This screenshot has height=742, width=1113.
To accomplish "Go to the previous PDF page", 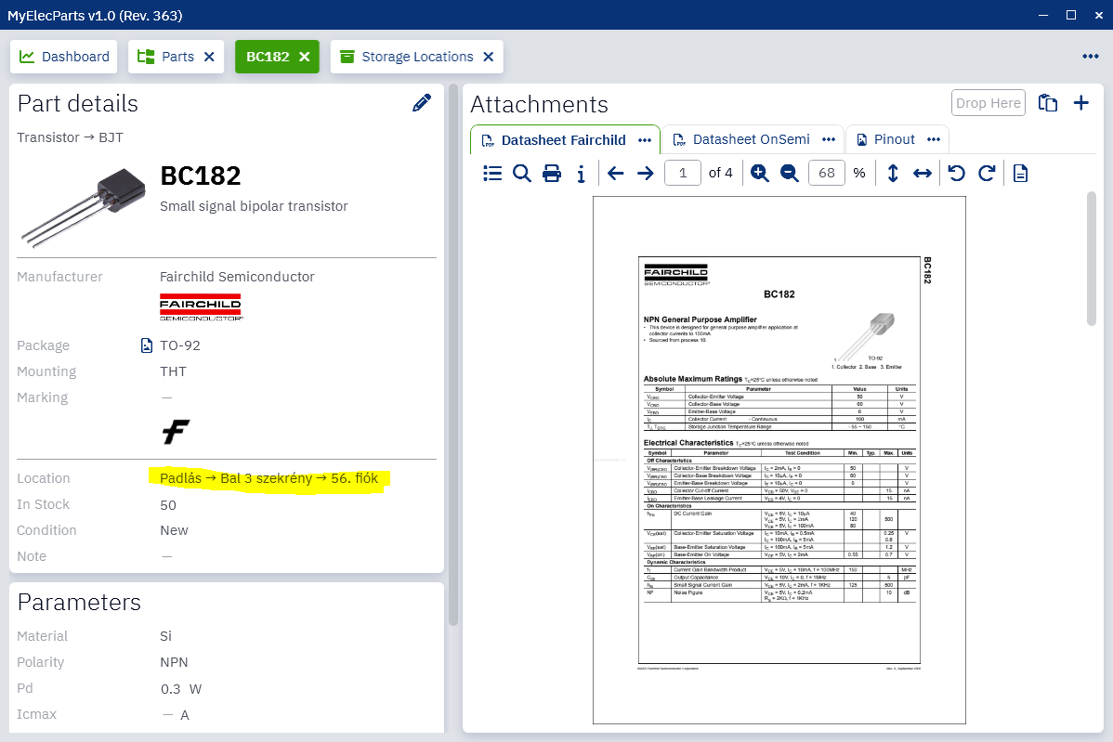I will 615,173.
